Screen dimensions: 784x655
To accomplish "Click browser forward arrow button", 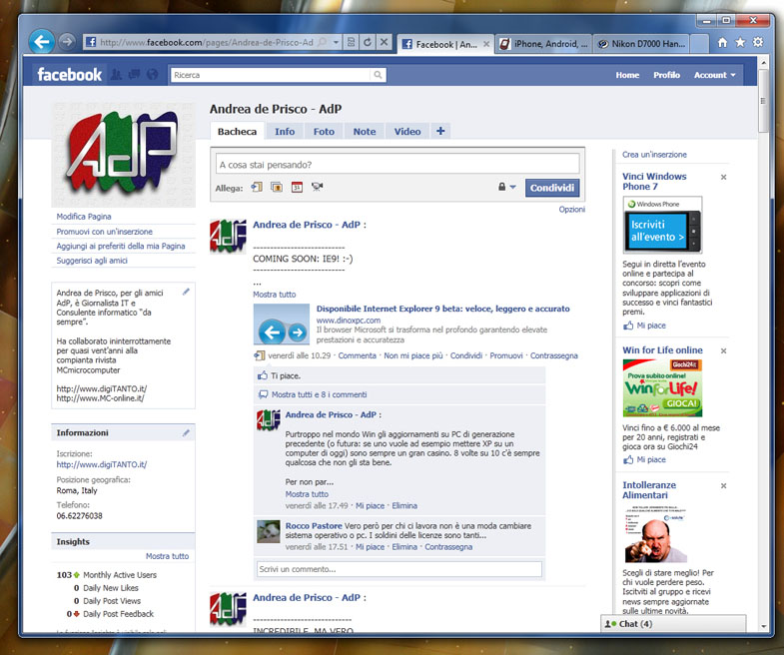I will (67, 42).
